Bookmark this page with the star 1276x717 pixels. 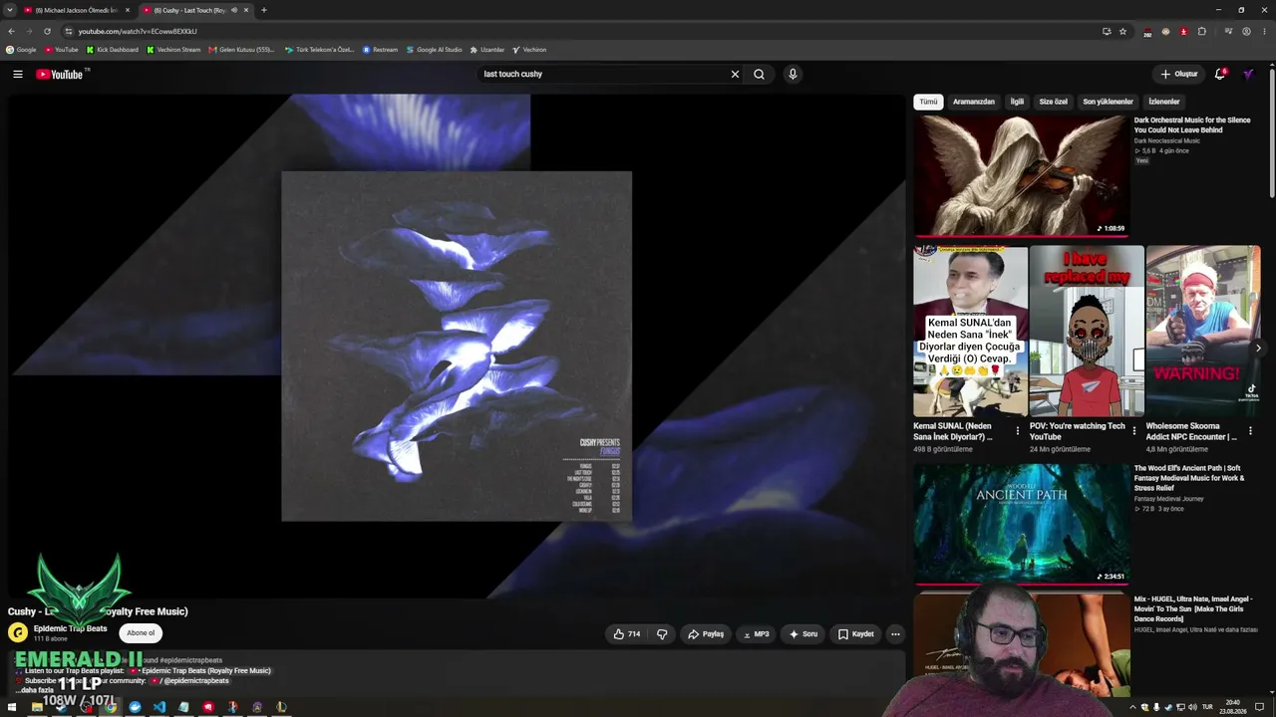(1122, 31)
